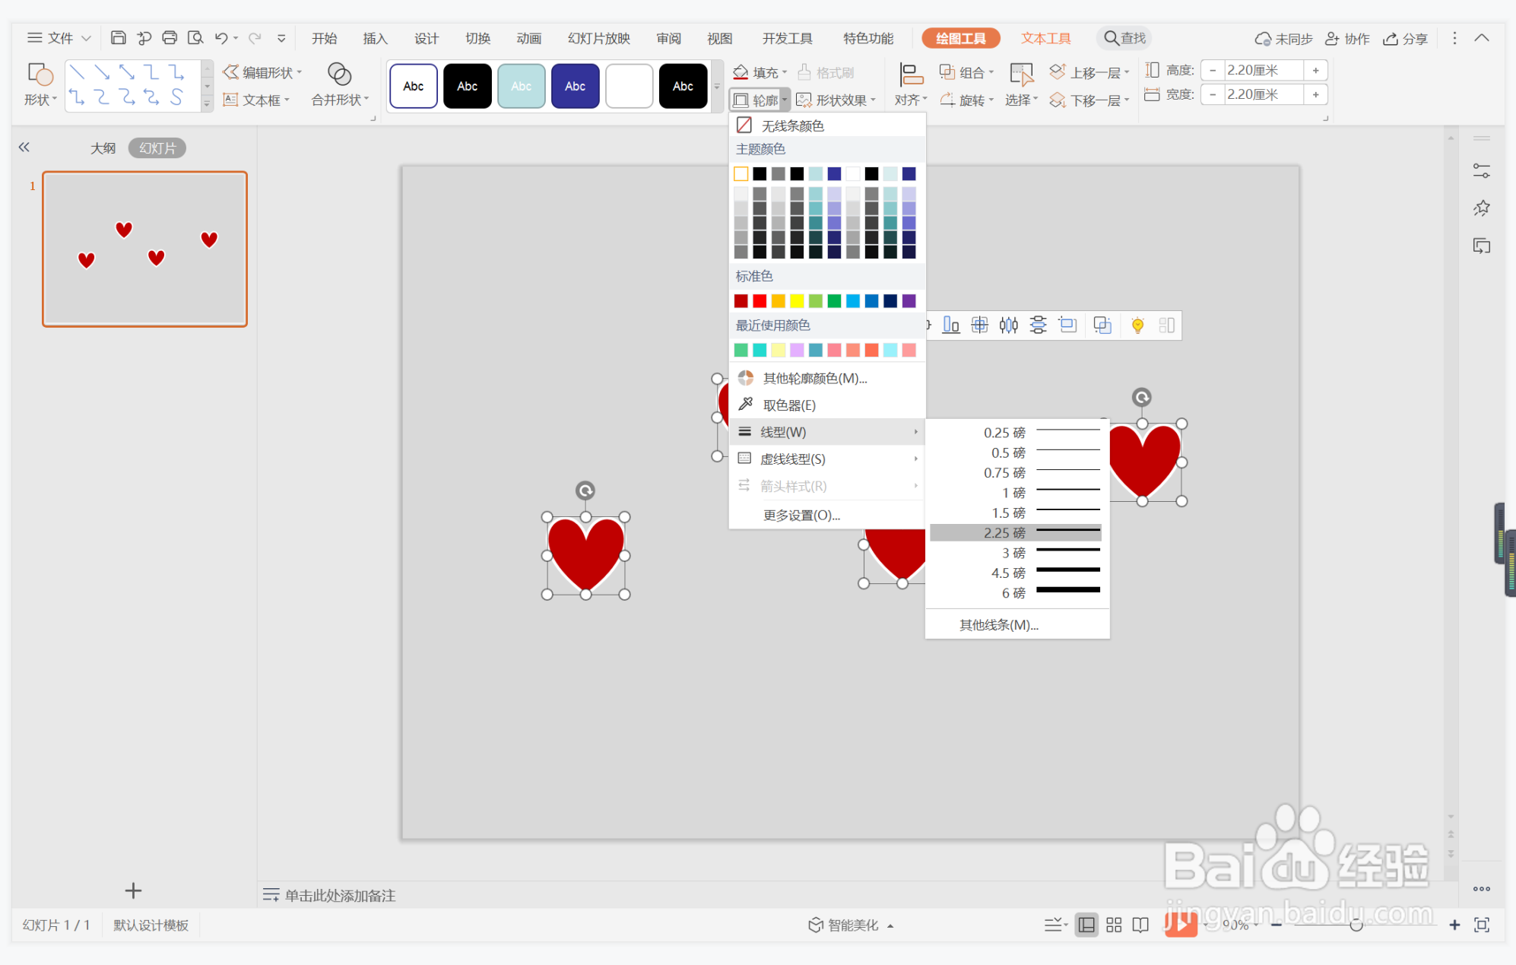Toggle the 幻灯片 slides pane view

(x=157, y=148)
